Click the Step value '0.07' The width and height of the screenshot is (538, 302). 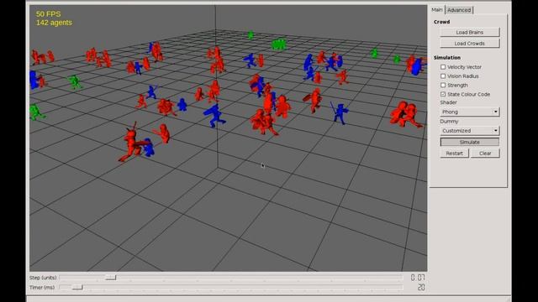[418, 278]
